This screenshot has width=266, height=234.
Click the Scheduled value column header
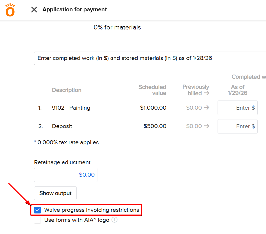152,90
